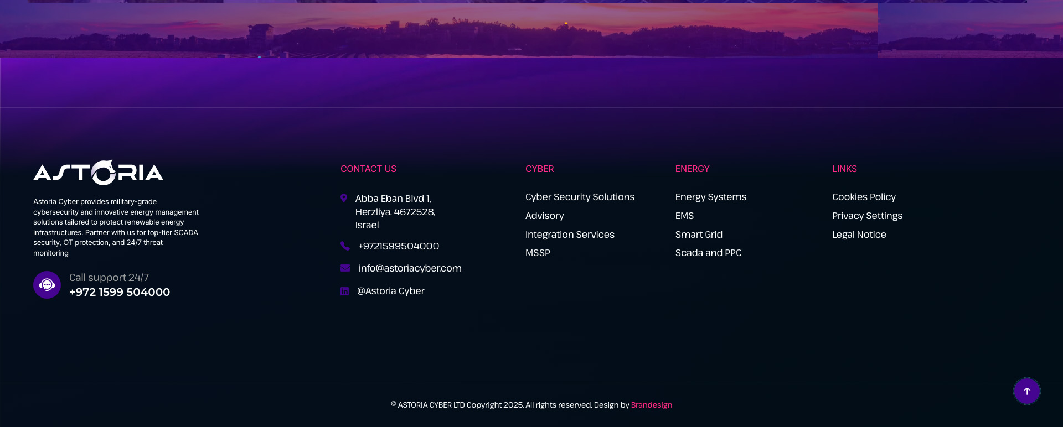The image size is (1063, 427).
Task: Click the location pin icon
Action: pyautogui.click(x=344, y=198)
